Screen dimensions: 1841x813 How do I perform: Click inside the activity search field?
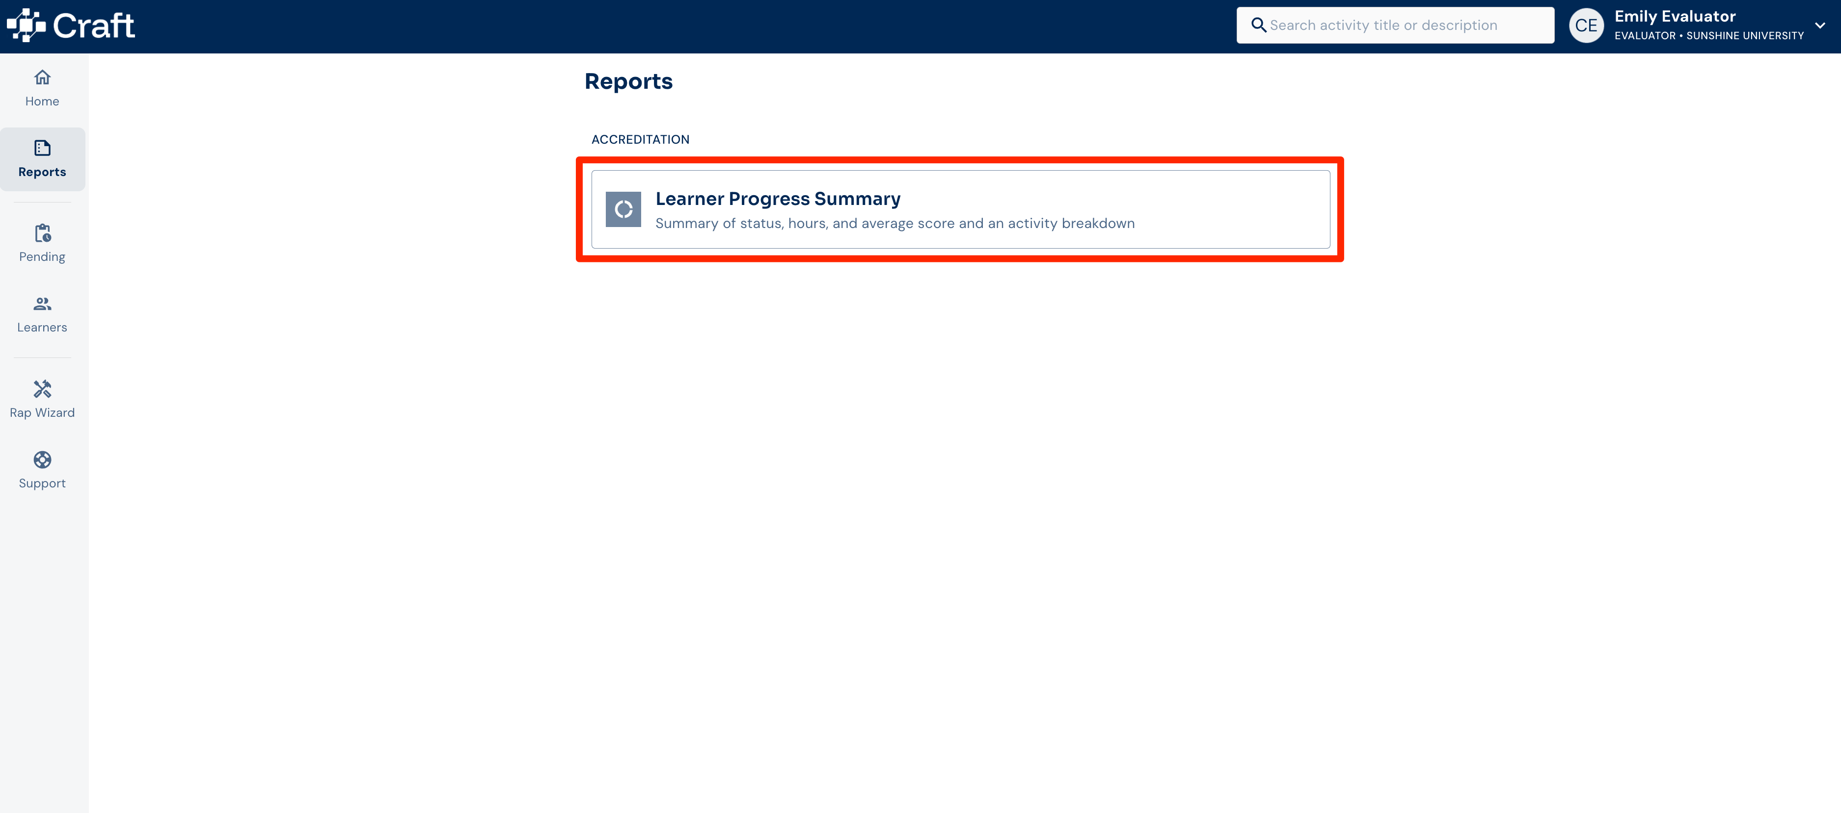(x=1394, y=24)
